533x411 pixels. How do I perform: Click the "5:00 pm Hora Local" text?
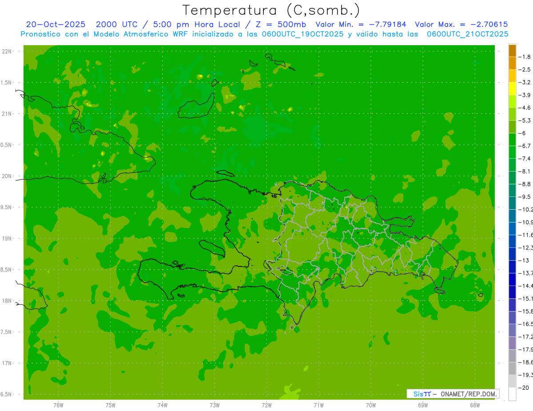pyautogui.click(x=197, y=24)
